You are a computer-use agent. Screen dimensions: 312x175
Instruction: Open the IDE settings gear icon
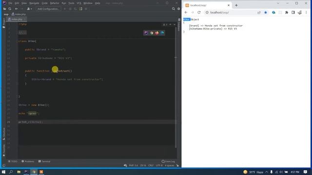coord(179,9)
